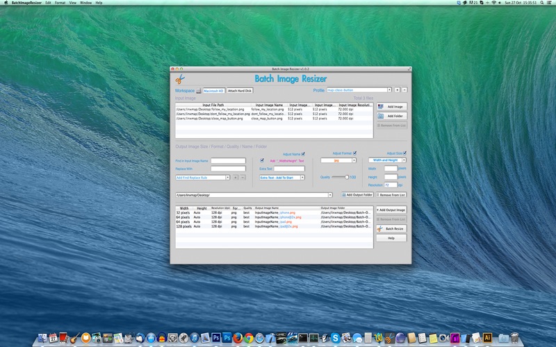Click the hard disk icon beside Workspace
Viewport: 556px width, 347px height.
pos(199,91)
